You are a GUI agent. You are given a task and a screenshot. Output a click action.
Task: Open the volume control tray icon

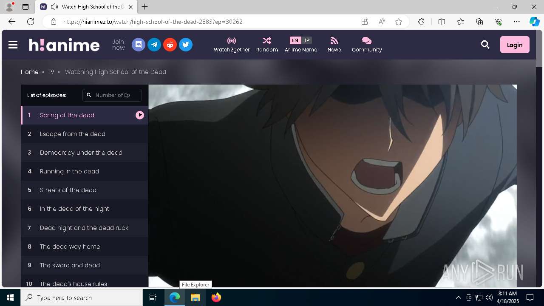(x=489, y=297)
